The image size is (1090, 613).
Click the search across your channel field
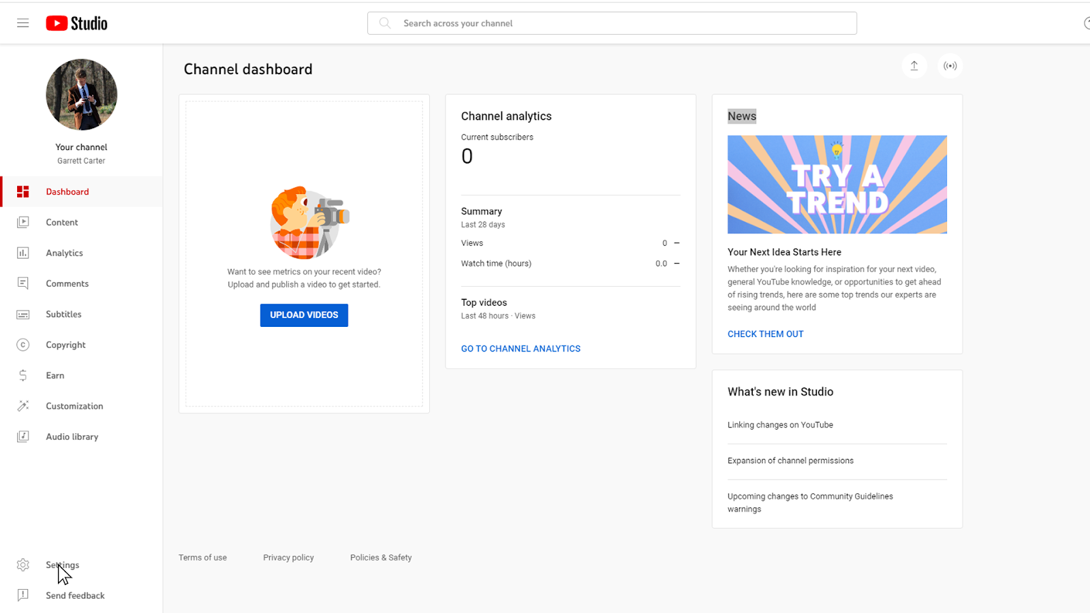(612, 22)
